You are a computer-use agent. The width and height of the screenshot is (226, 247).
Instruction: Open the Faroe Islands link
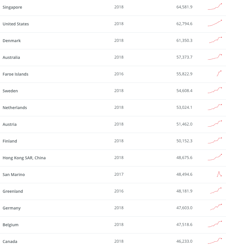[x=16, y=74]
